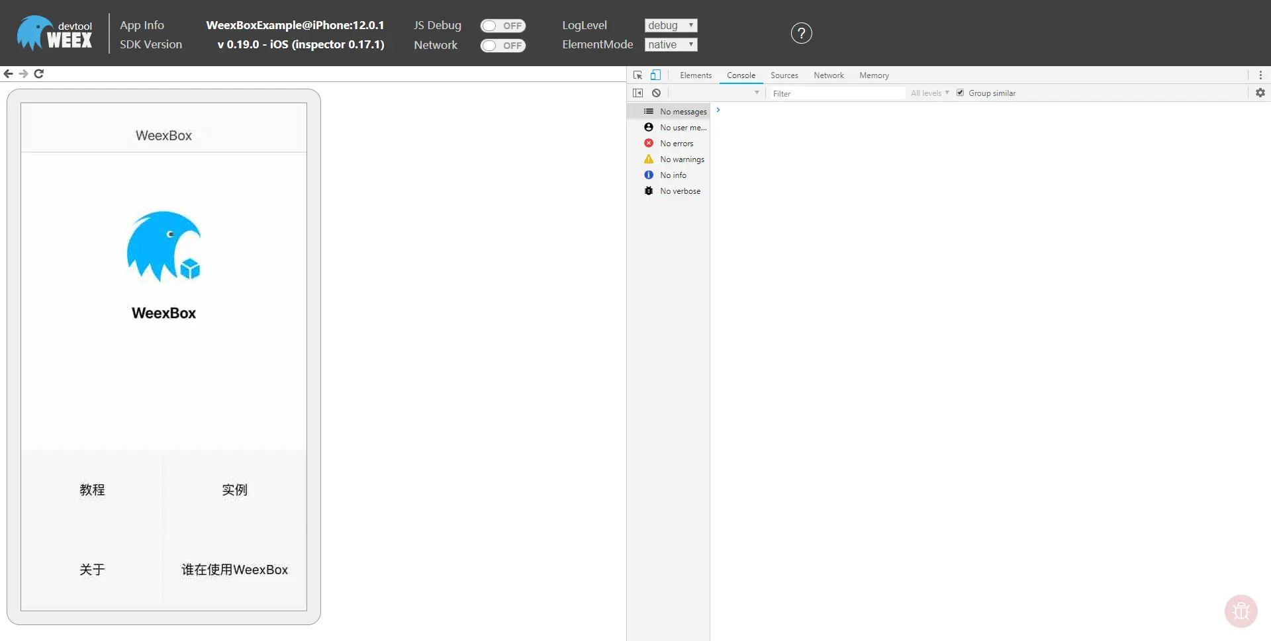Select the No warnings row
This screenshot has height=641, width=1271.
669,159
